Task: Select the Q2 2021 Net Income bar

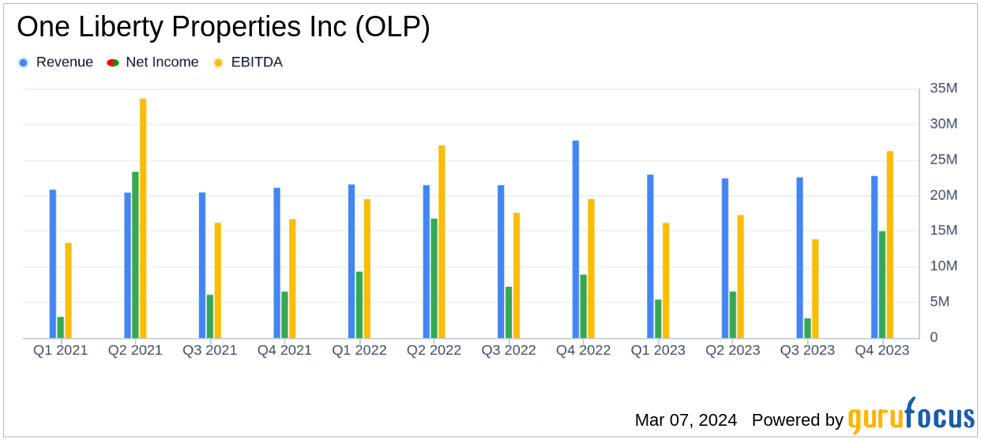Action: coord(135,255)
